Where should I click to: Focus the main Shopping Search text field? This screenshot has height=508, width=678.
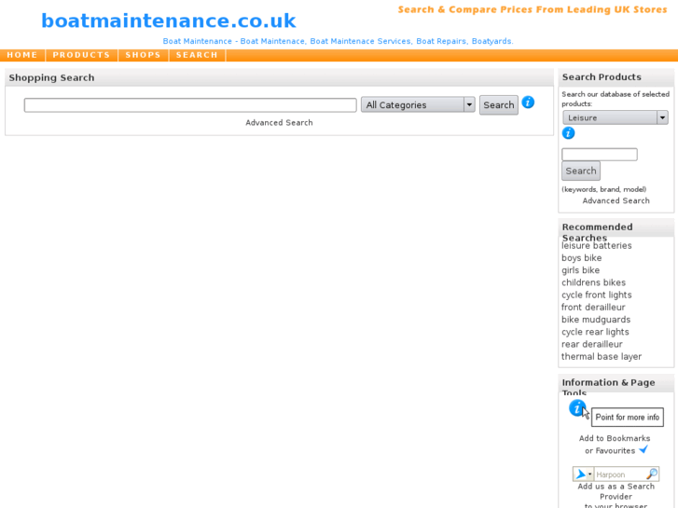pyautogui.click(x=190, y=105)
